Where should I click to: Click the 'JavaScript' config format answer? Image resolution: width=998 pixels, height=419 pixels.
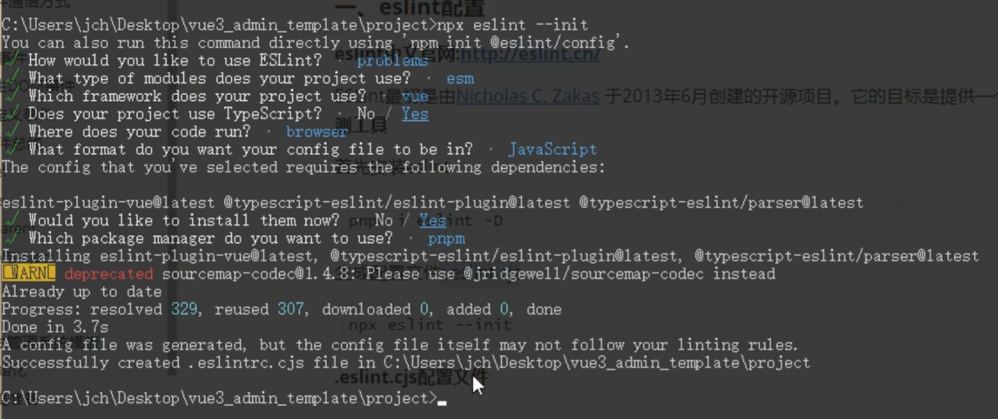[x=552, y=150]
